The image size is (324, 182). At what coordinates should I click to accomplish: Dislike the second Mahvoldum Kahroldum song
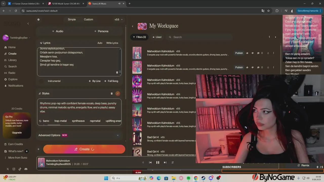pyautogui.click(x=252, y=67)
